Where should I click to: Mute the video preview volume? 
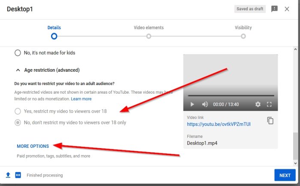[x=205, y=104]
